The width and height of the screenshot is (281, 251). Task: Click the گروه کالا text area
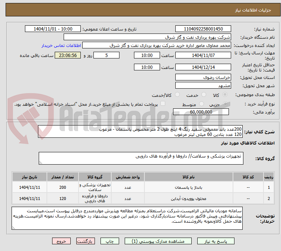coord(141,158)
